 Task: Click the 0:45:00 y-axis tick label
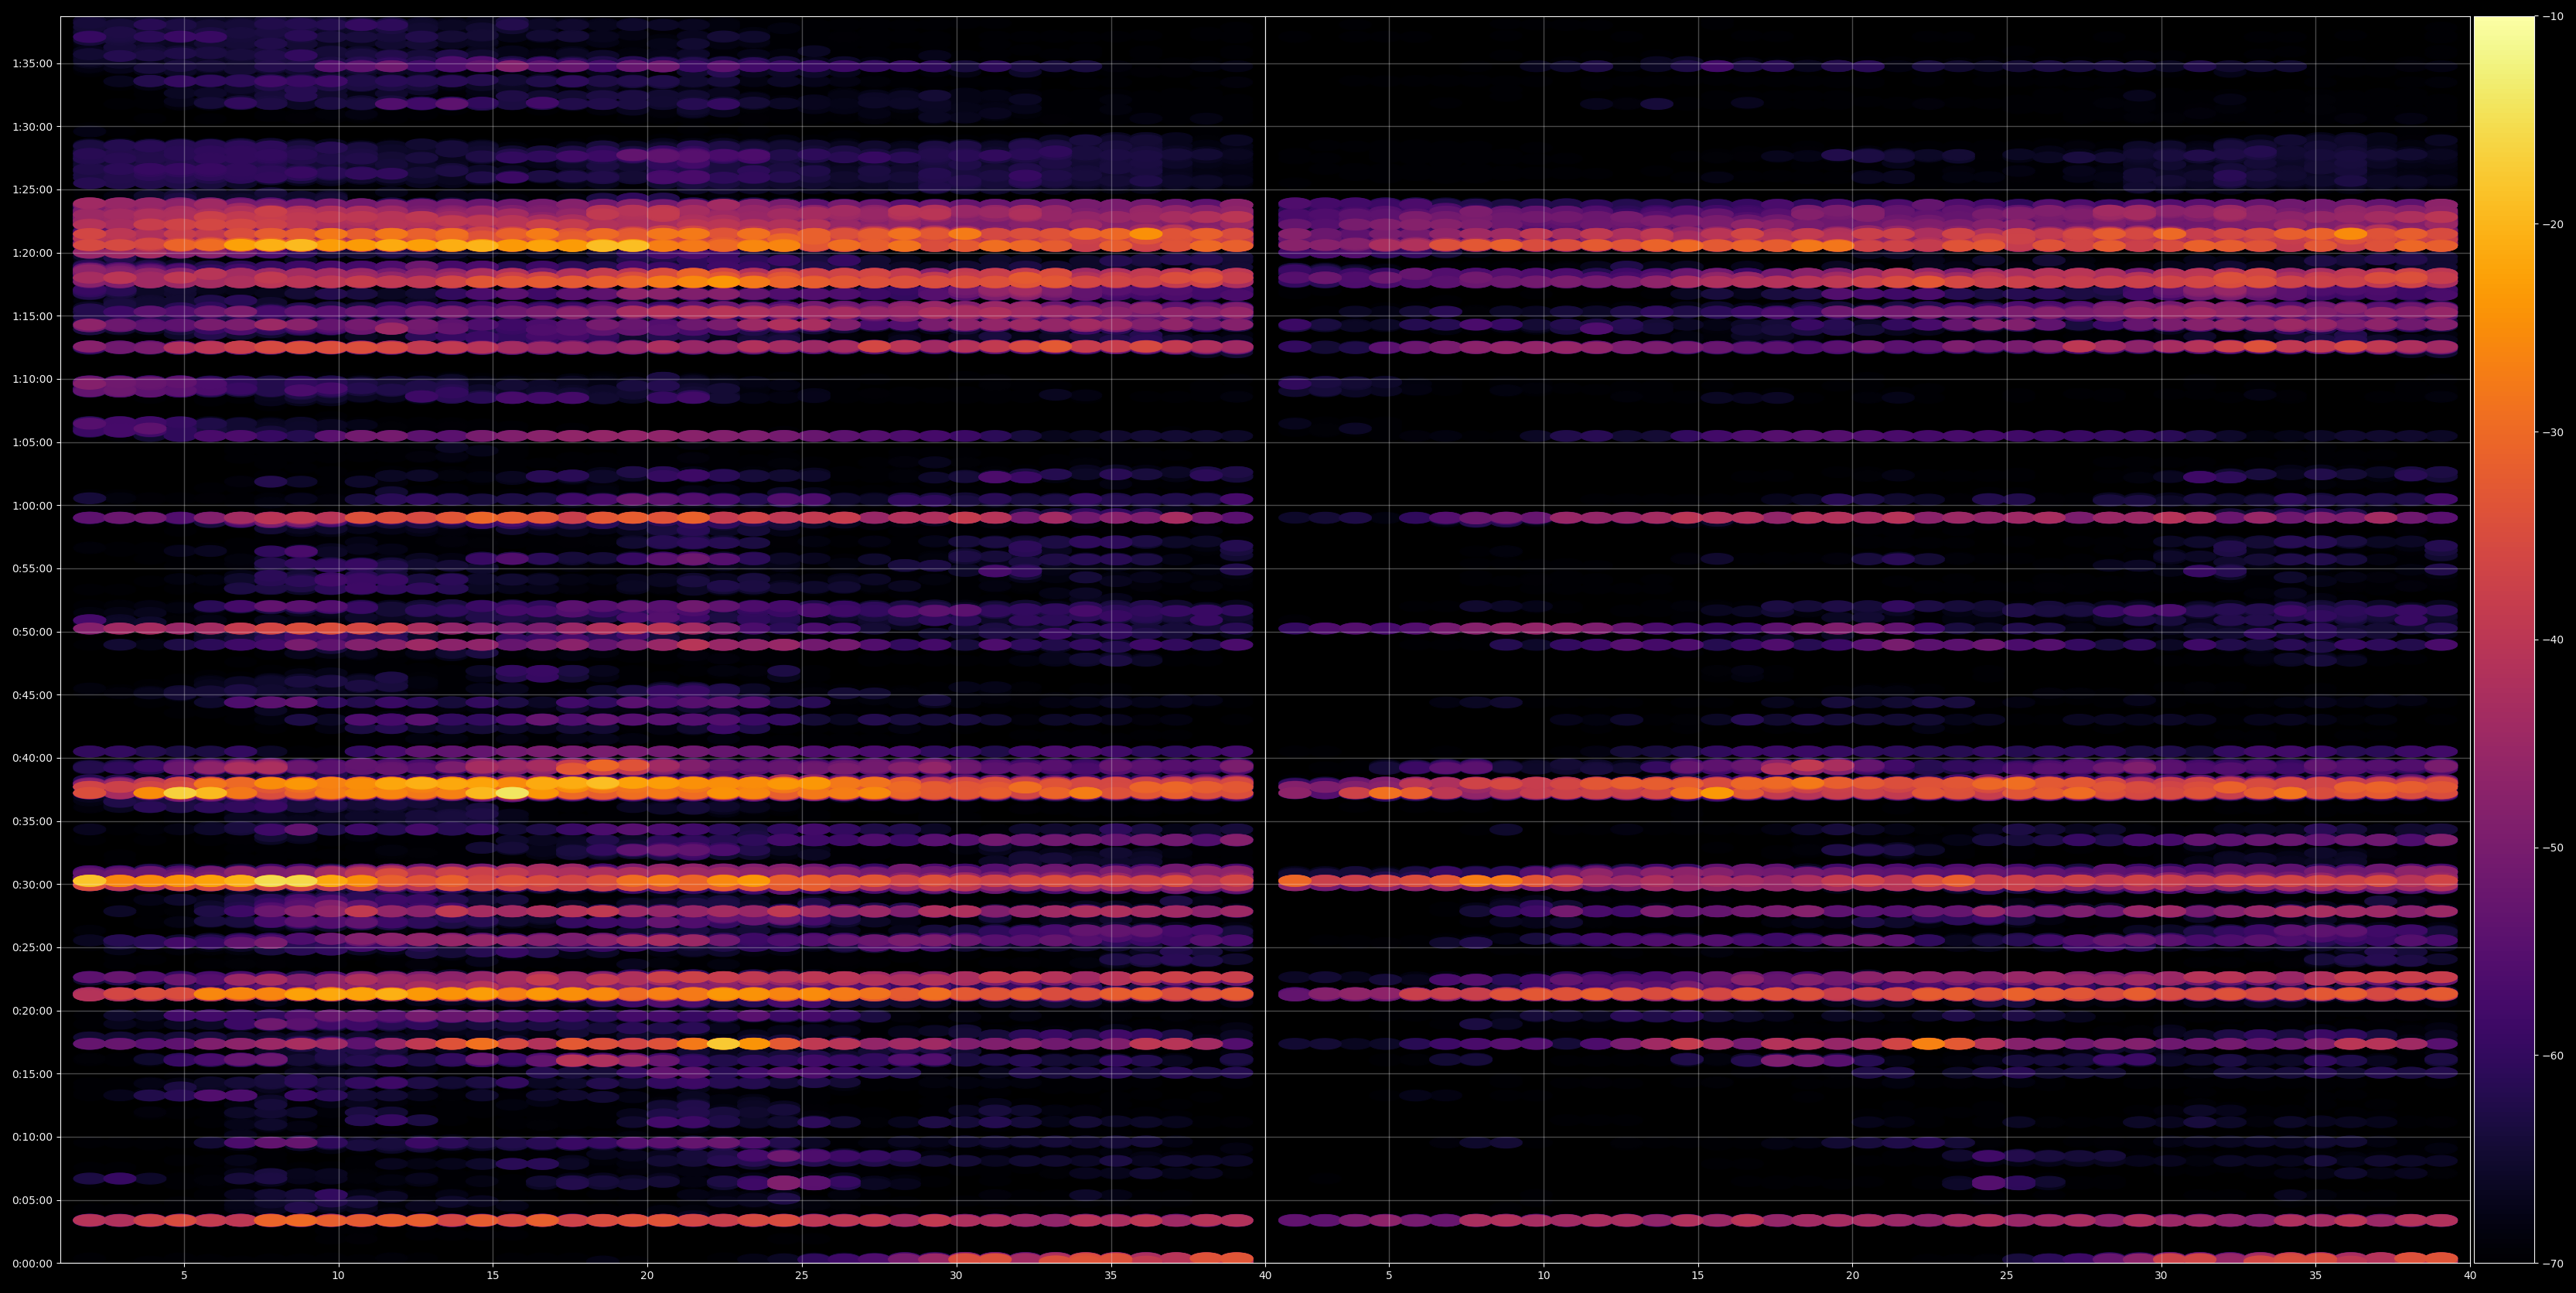32,695
